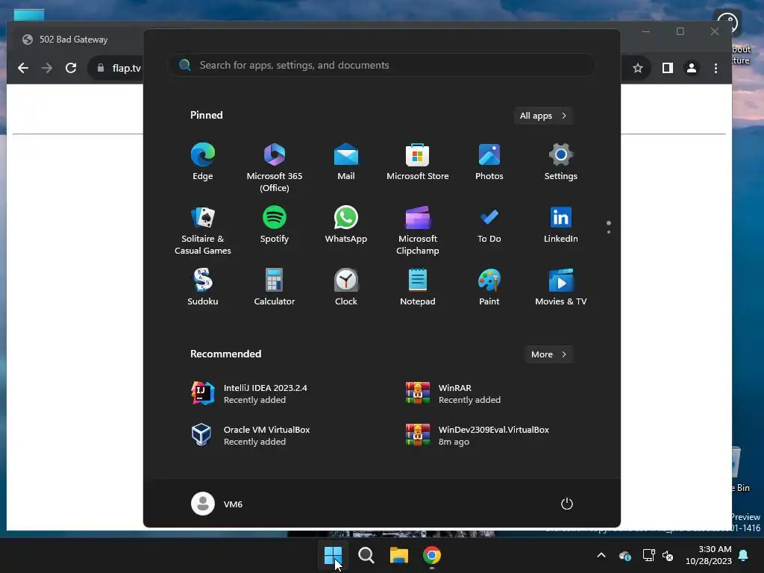Click the OneDrive cloud tray icon
This screenshot has width=764, height=573.
click(625, 555)
